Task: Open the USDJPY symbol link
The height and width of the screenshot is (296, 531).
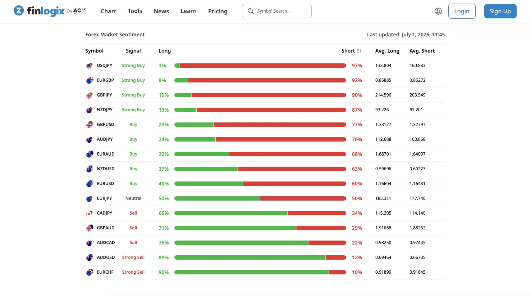Action: point(105,66)
